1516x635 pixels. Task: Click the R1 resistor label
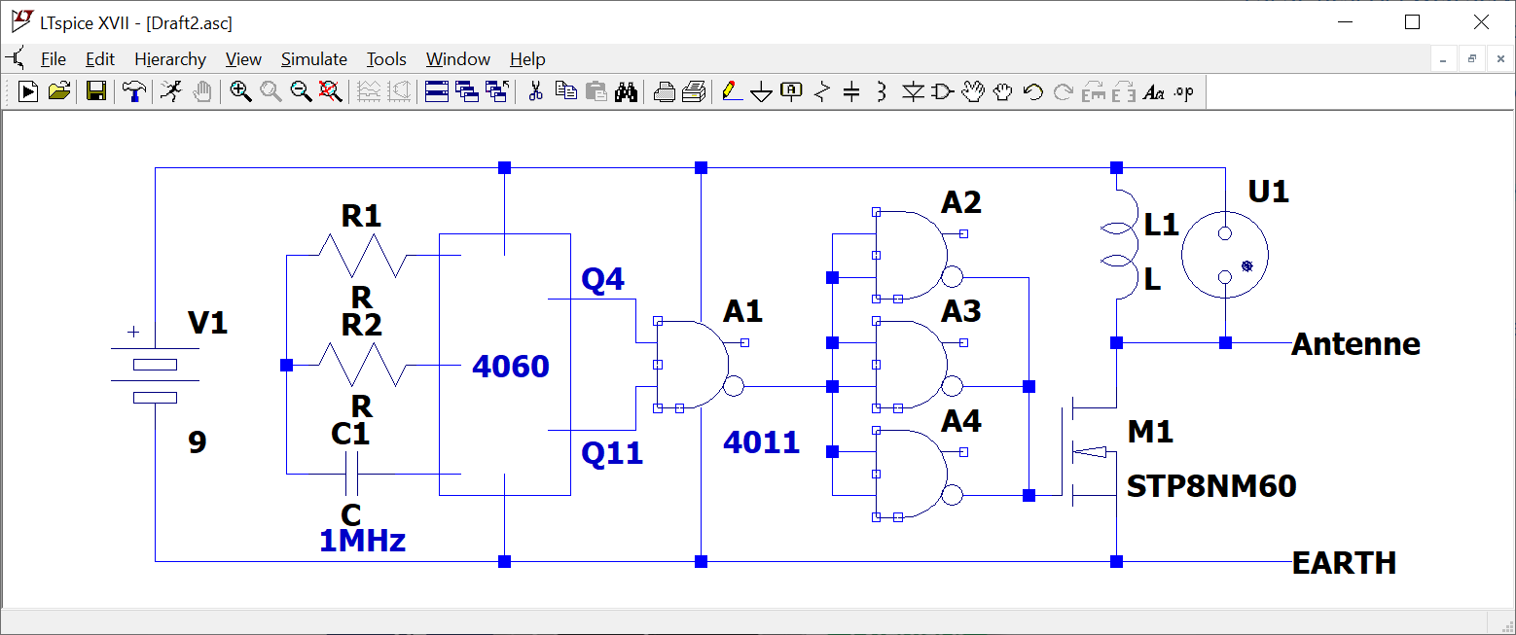(361, 216)
